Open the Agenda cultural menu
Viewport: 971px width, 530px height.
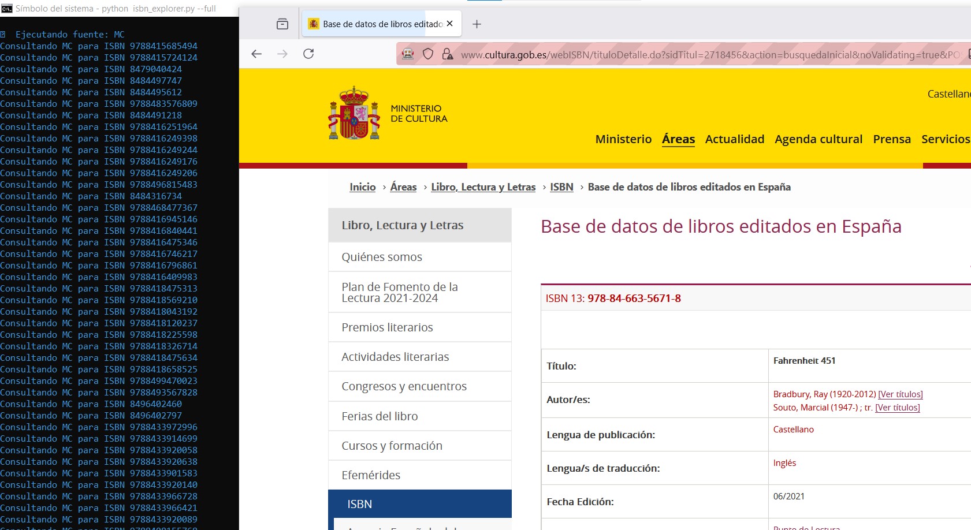(x=819, y=139)
